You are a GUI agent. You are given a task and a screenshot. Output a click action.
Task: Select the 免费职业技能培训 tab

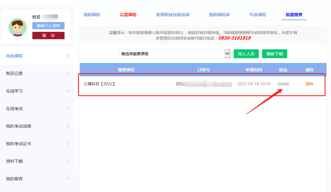point(173,15)
